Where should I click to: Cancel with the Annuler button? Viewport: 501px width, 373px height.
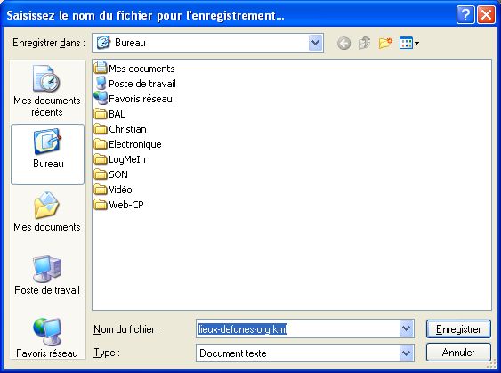coord(458,353)
